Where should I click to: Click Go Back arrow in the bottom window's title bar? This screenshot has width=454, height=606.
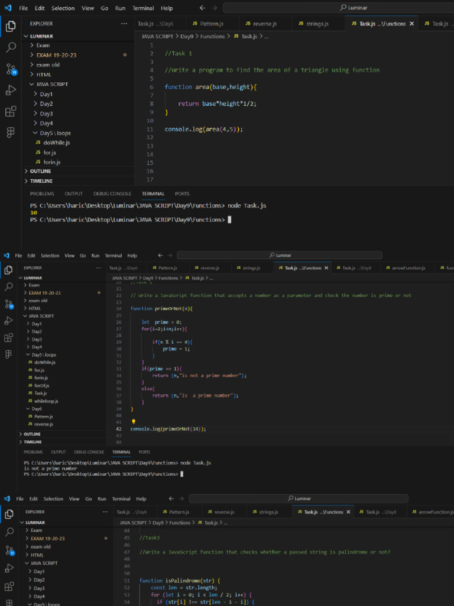[x=171, y=498]
